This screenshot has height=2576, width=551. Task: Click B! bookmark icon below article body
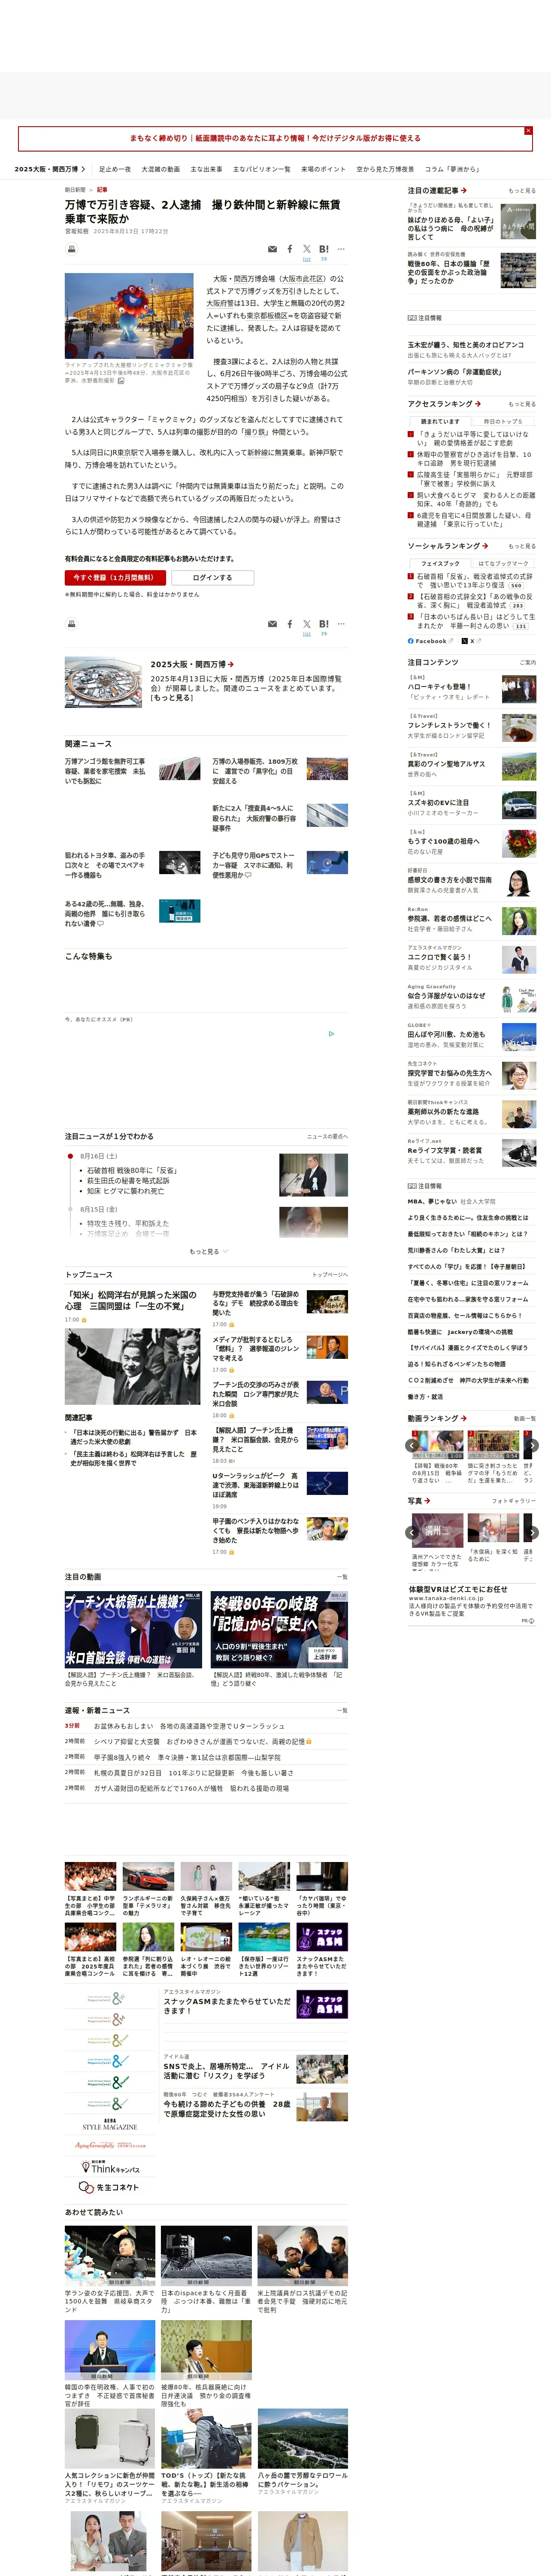(x=324, y=623)
